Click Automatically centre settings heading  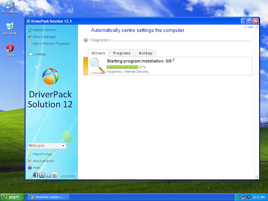pyautogui.click(x=138, y=30)
